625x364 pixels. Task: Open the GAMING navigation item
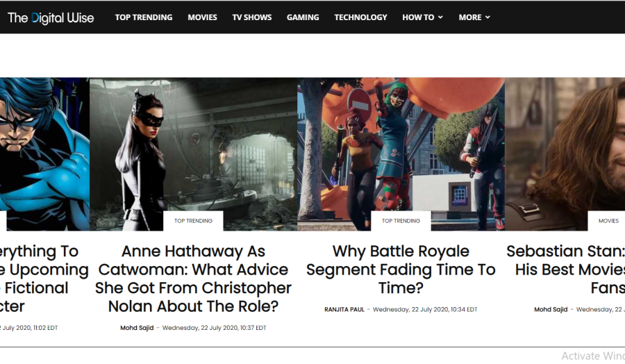pyautogui.click(x=303, y=17)
